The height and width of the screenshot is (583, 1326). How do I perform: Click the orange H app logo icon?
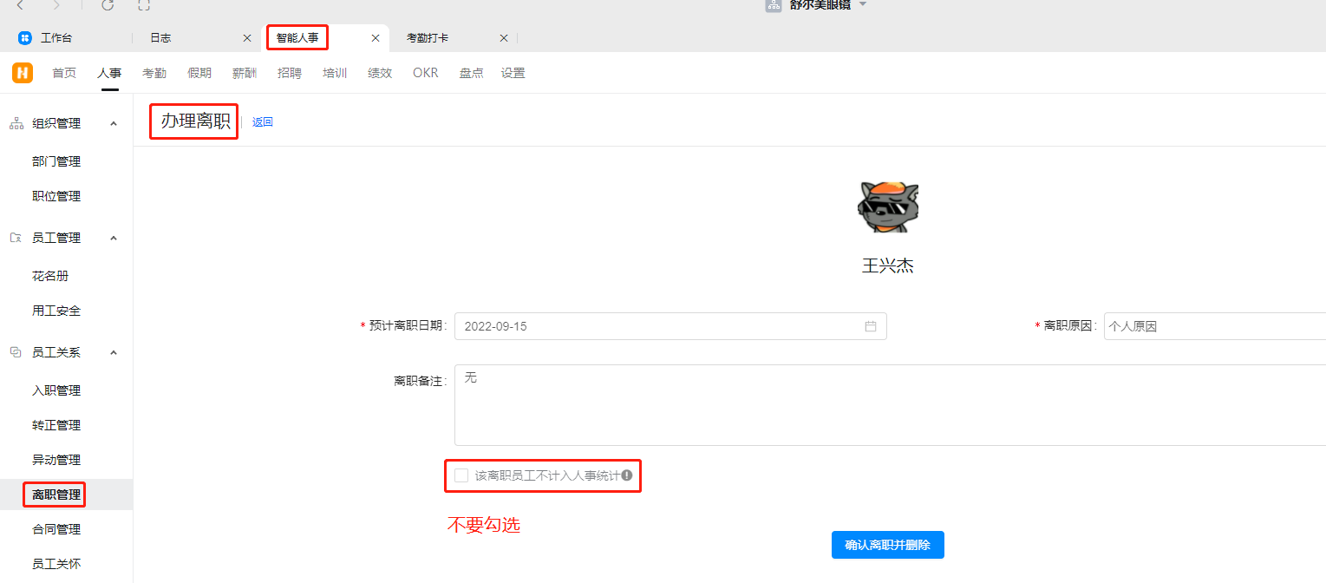click(23, 73)
